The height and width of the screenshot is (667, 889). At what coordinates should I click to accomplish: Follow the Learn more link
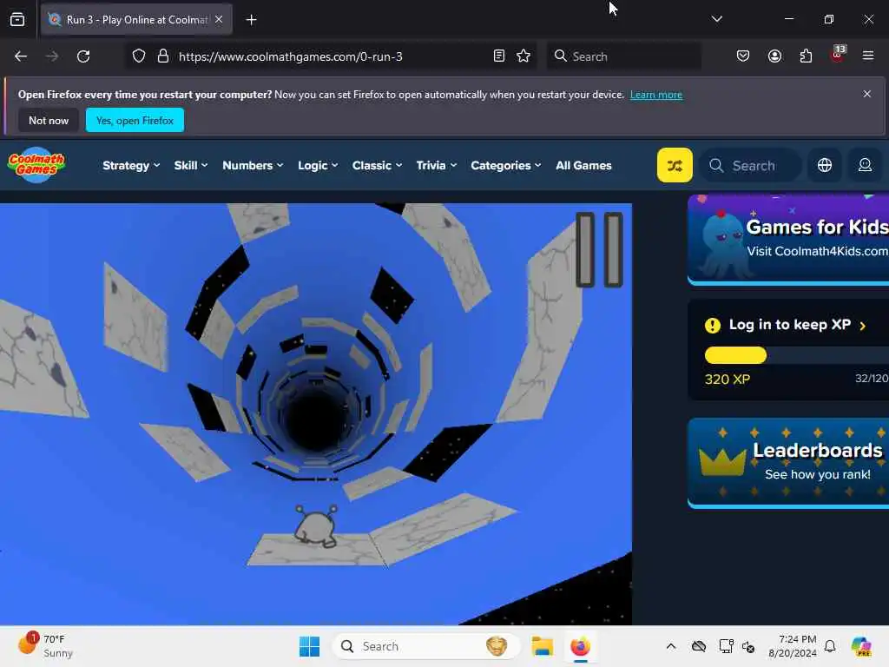click(x=656, y=95)
